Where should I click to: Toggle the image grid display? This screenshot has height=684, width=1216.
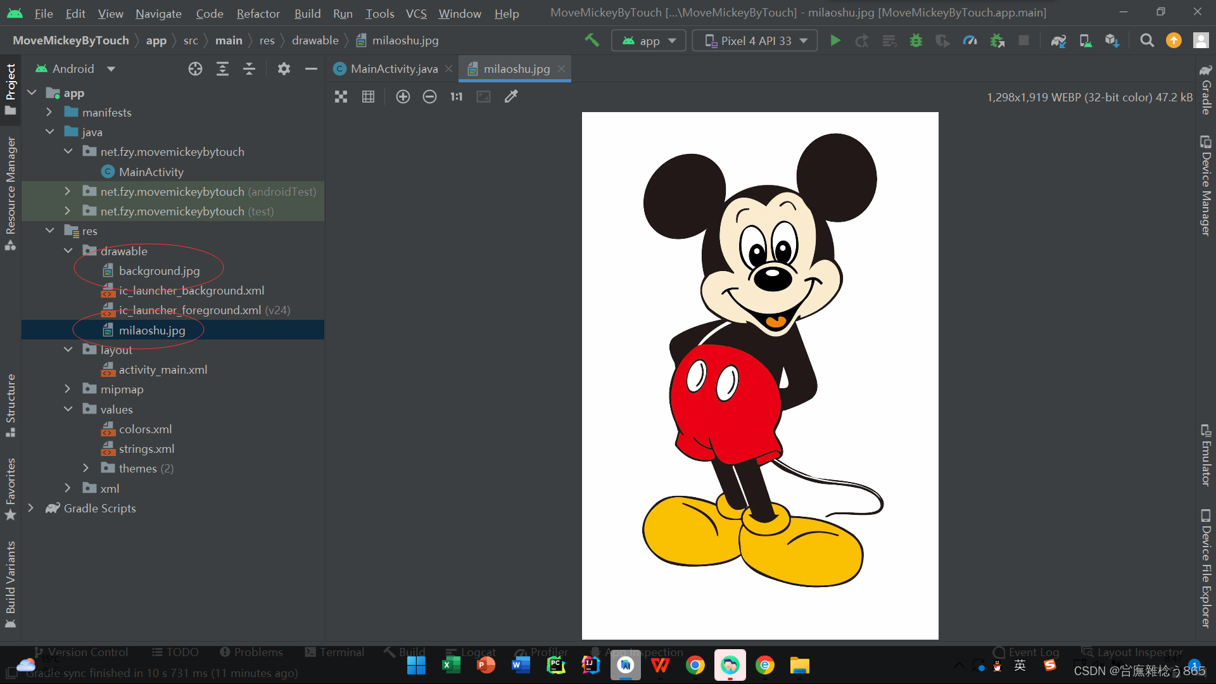coord(368,97)
